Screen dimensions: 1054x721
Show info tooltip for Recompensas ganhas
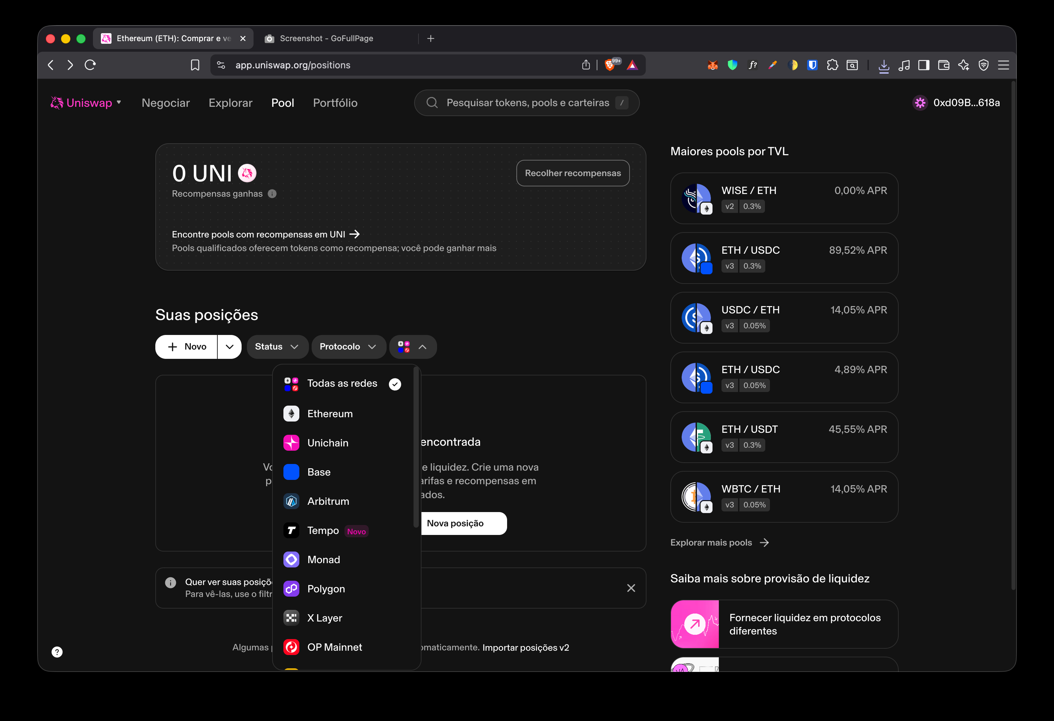272,193
